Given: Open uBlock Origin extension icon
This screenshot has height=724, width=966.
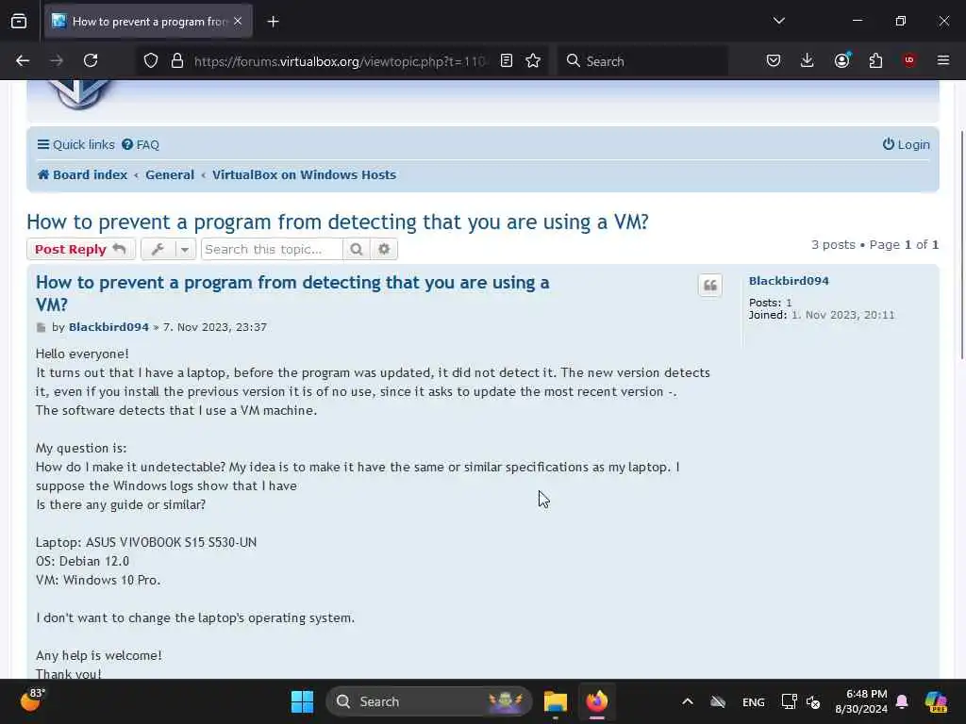Looking at the screenshot, I should (x=909, y=60).
